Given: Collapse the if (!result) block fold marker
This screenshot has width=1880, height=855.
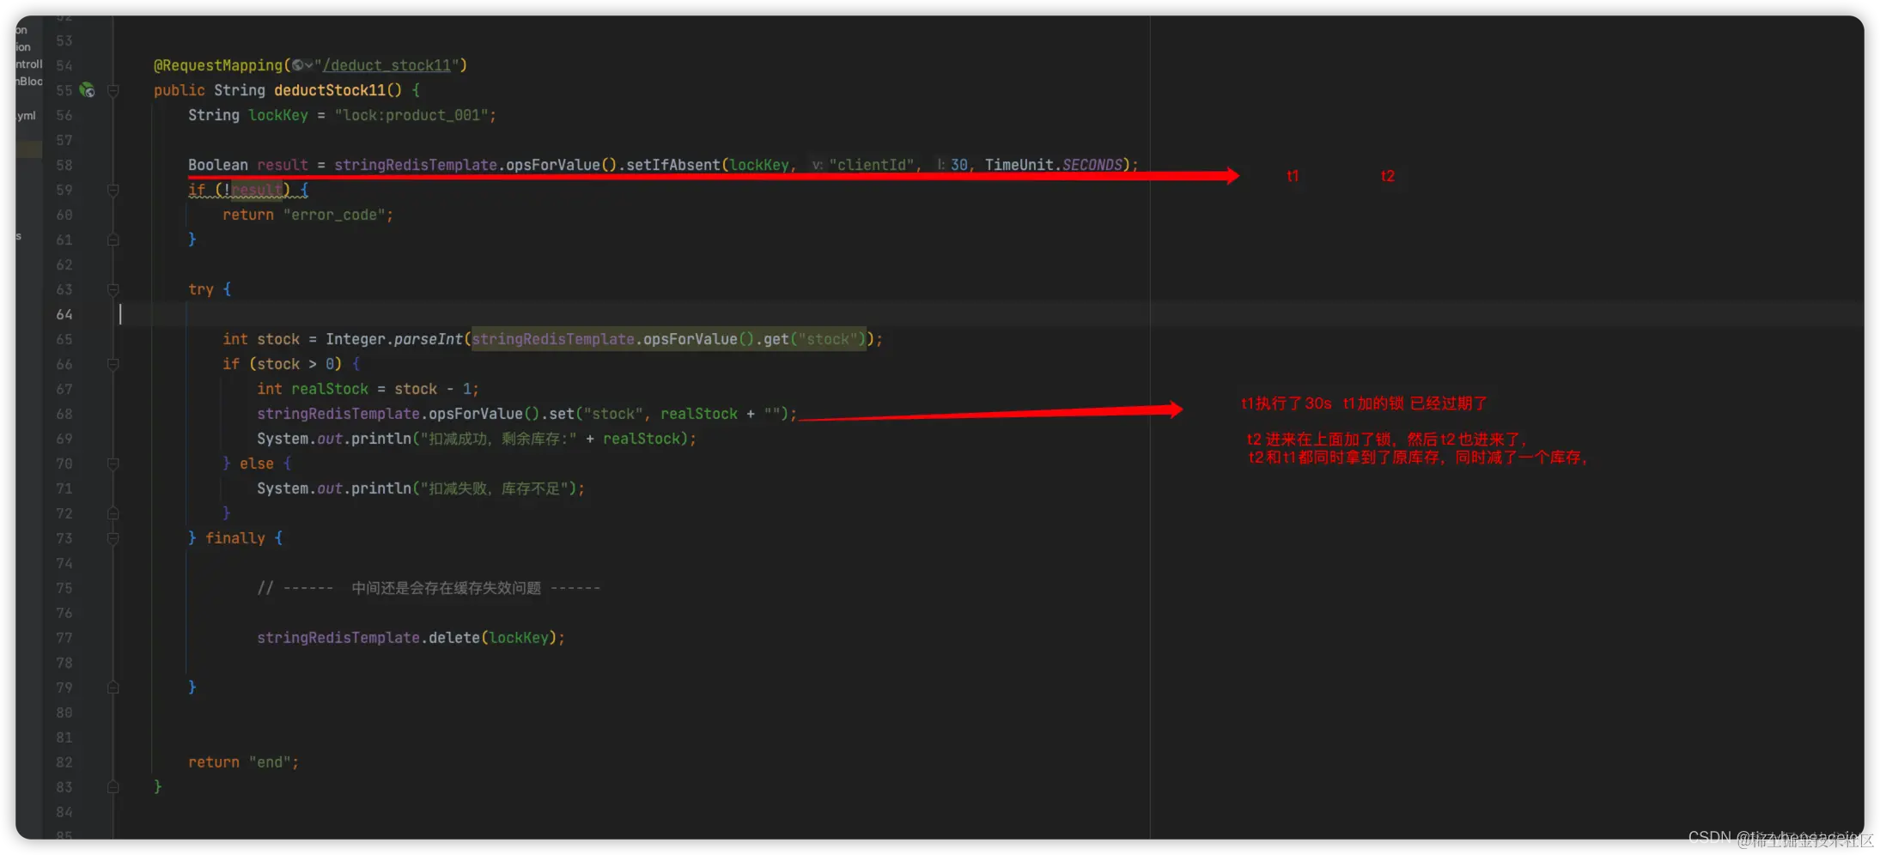Looking at the screenshot, I should pos(113,190).
